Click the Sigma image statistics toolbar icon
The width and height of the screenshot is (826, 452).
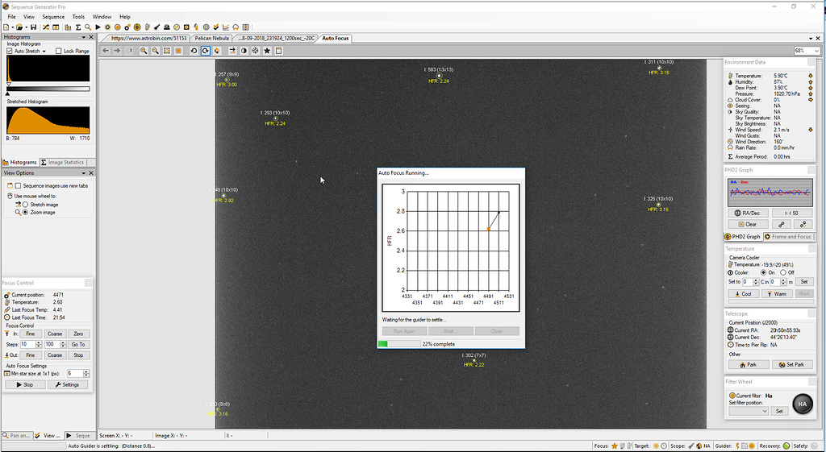(78, 27)
